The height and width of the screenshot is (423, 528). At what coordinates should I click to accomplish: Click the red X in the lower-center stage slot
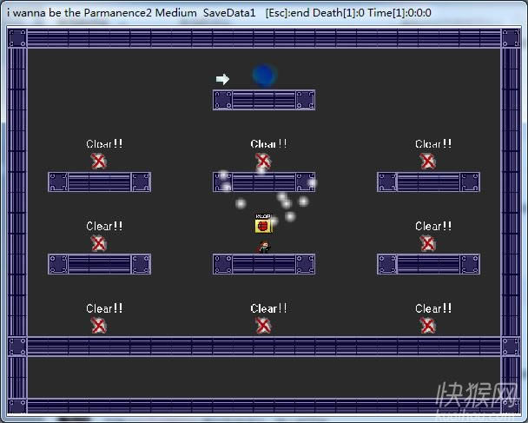point(263,325)
